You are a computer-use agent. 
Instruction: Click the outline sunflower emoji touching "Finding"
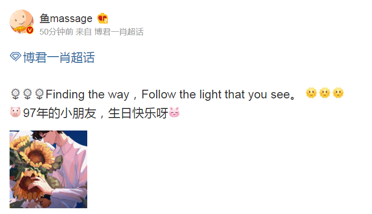pos(39,94)
